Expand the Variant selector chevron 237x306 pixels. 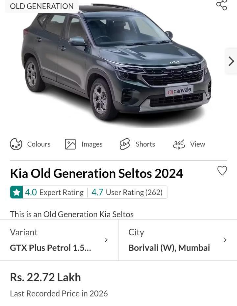tap(106, 240)
